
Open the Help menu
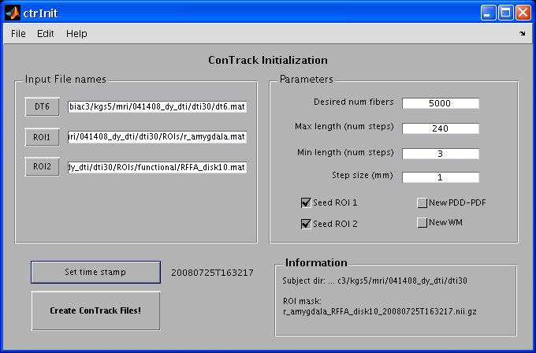tap(76, 34)
